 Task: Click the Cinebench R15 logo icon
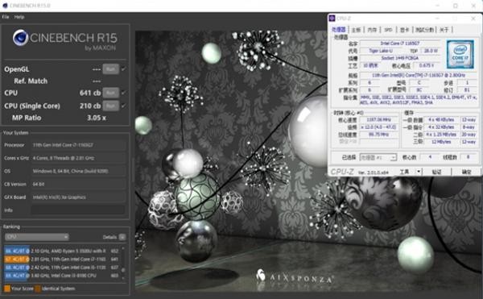(x=21, y=38)
